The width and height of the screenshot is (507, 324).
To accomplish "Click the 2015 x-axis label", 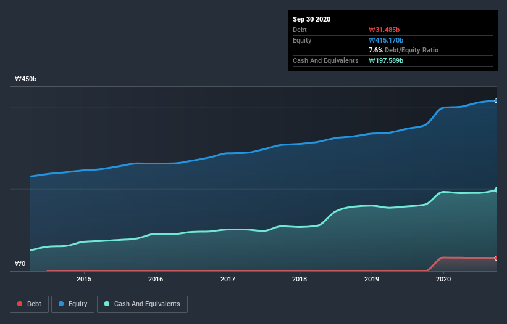I will pos(84,279).
